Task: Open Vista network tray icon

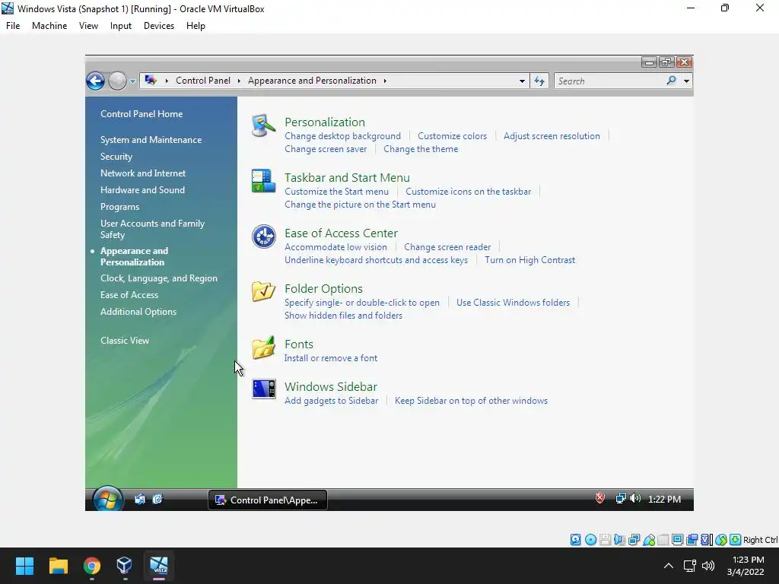Action: pos(621,498)
